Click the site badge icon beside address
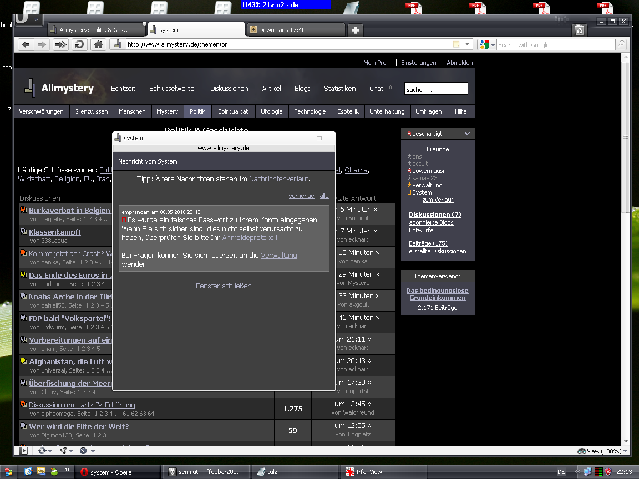 point(118,44)
